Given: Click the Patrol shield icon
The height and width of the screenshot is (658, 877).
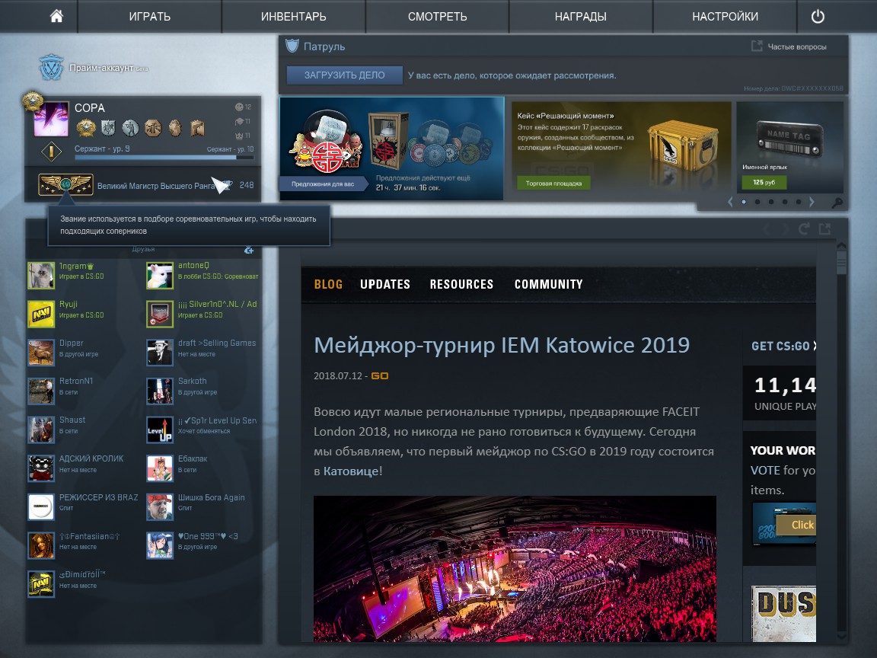Looking at the screenshot, I should 292,46.
